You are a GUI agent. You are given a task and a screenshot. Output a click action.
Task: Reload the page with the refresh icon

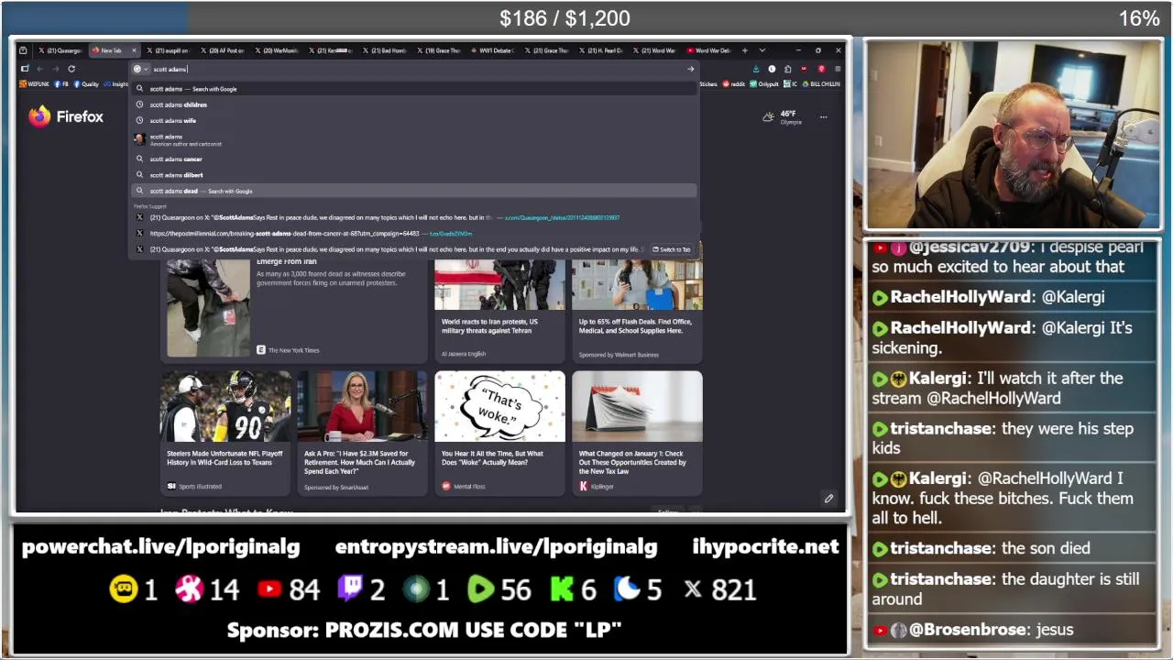71,69
